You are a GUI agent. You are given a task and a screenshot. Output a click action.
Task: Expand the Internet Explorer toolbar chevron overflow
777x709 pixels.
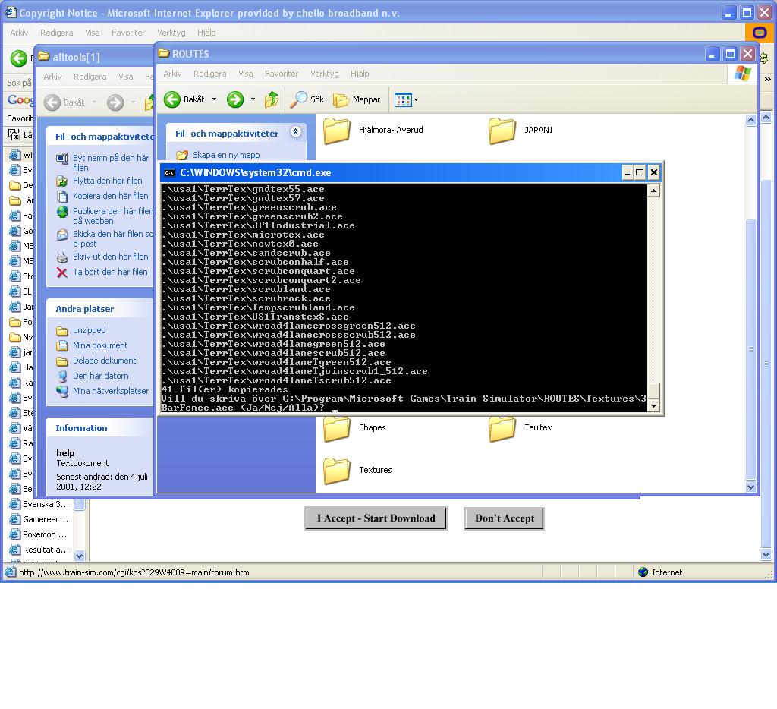click(x=768, y=80)
